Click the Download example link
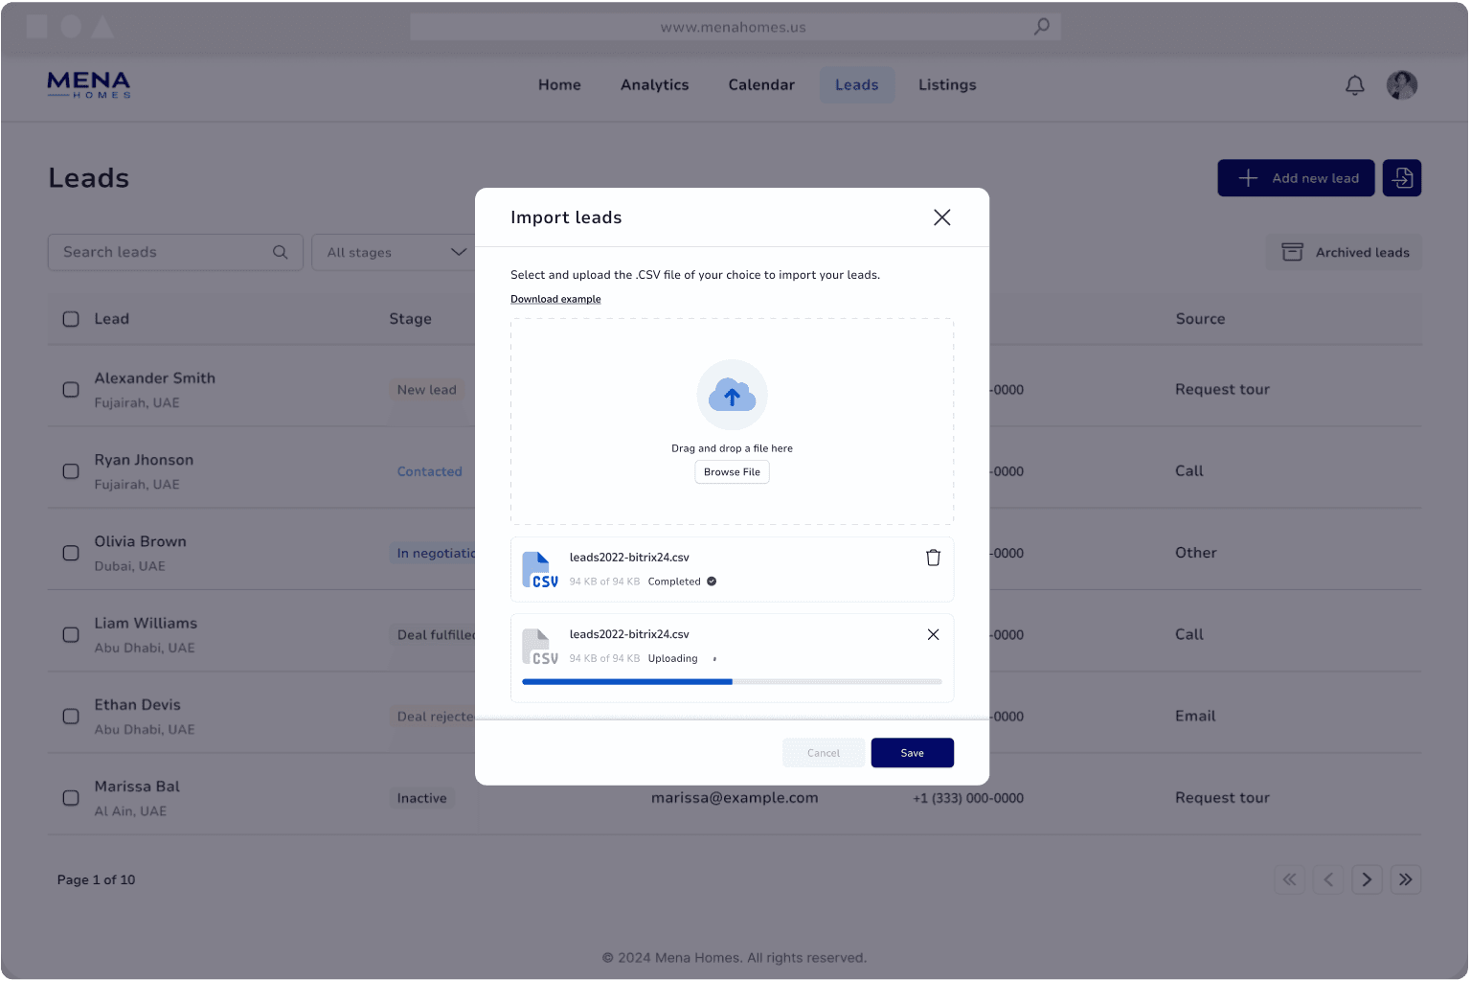This screenshot has height=981, width=1471. tap(555, 299)
